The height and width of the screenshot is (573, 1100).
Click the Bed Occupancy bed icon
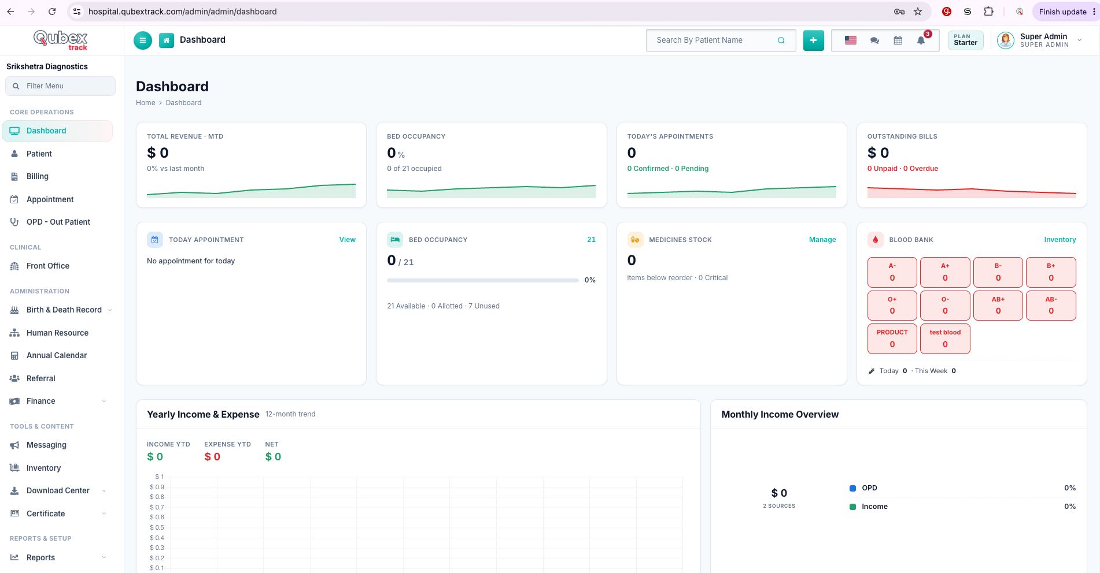click(395, 240)
